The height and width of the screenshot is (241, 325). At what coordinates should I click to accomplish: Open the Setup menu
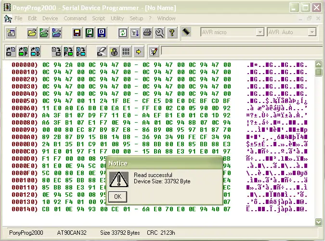(x=136, y=18)
